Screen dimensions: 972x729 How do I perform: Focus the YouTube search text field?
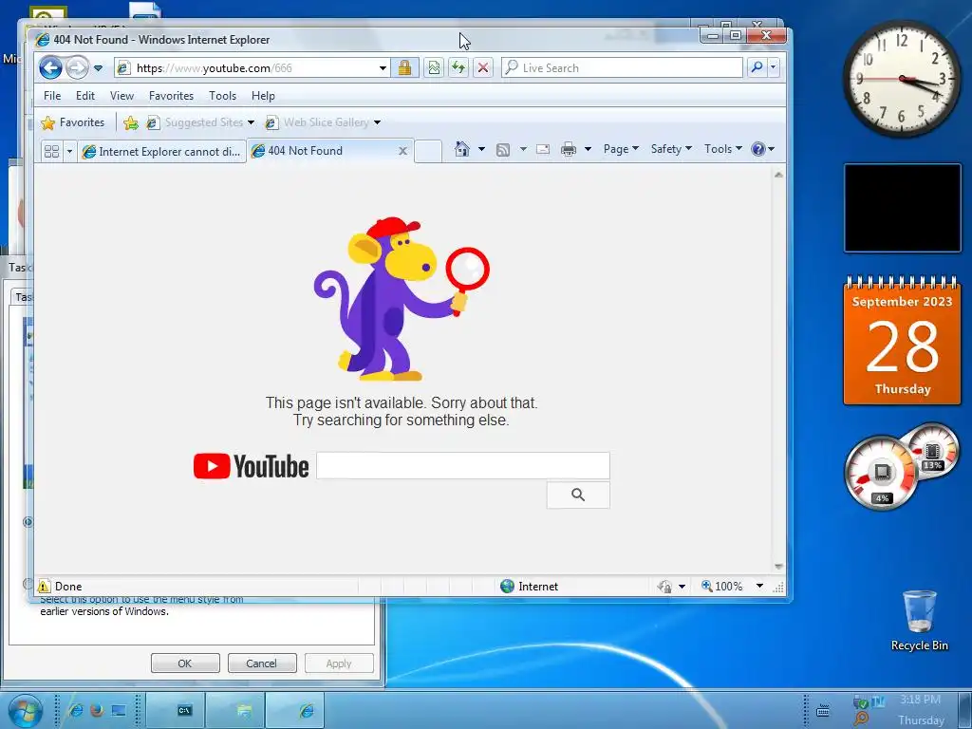pos(463,465)
